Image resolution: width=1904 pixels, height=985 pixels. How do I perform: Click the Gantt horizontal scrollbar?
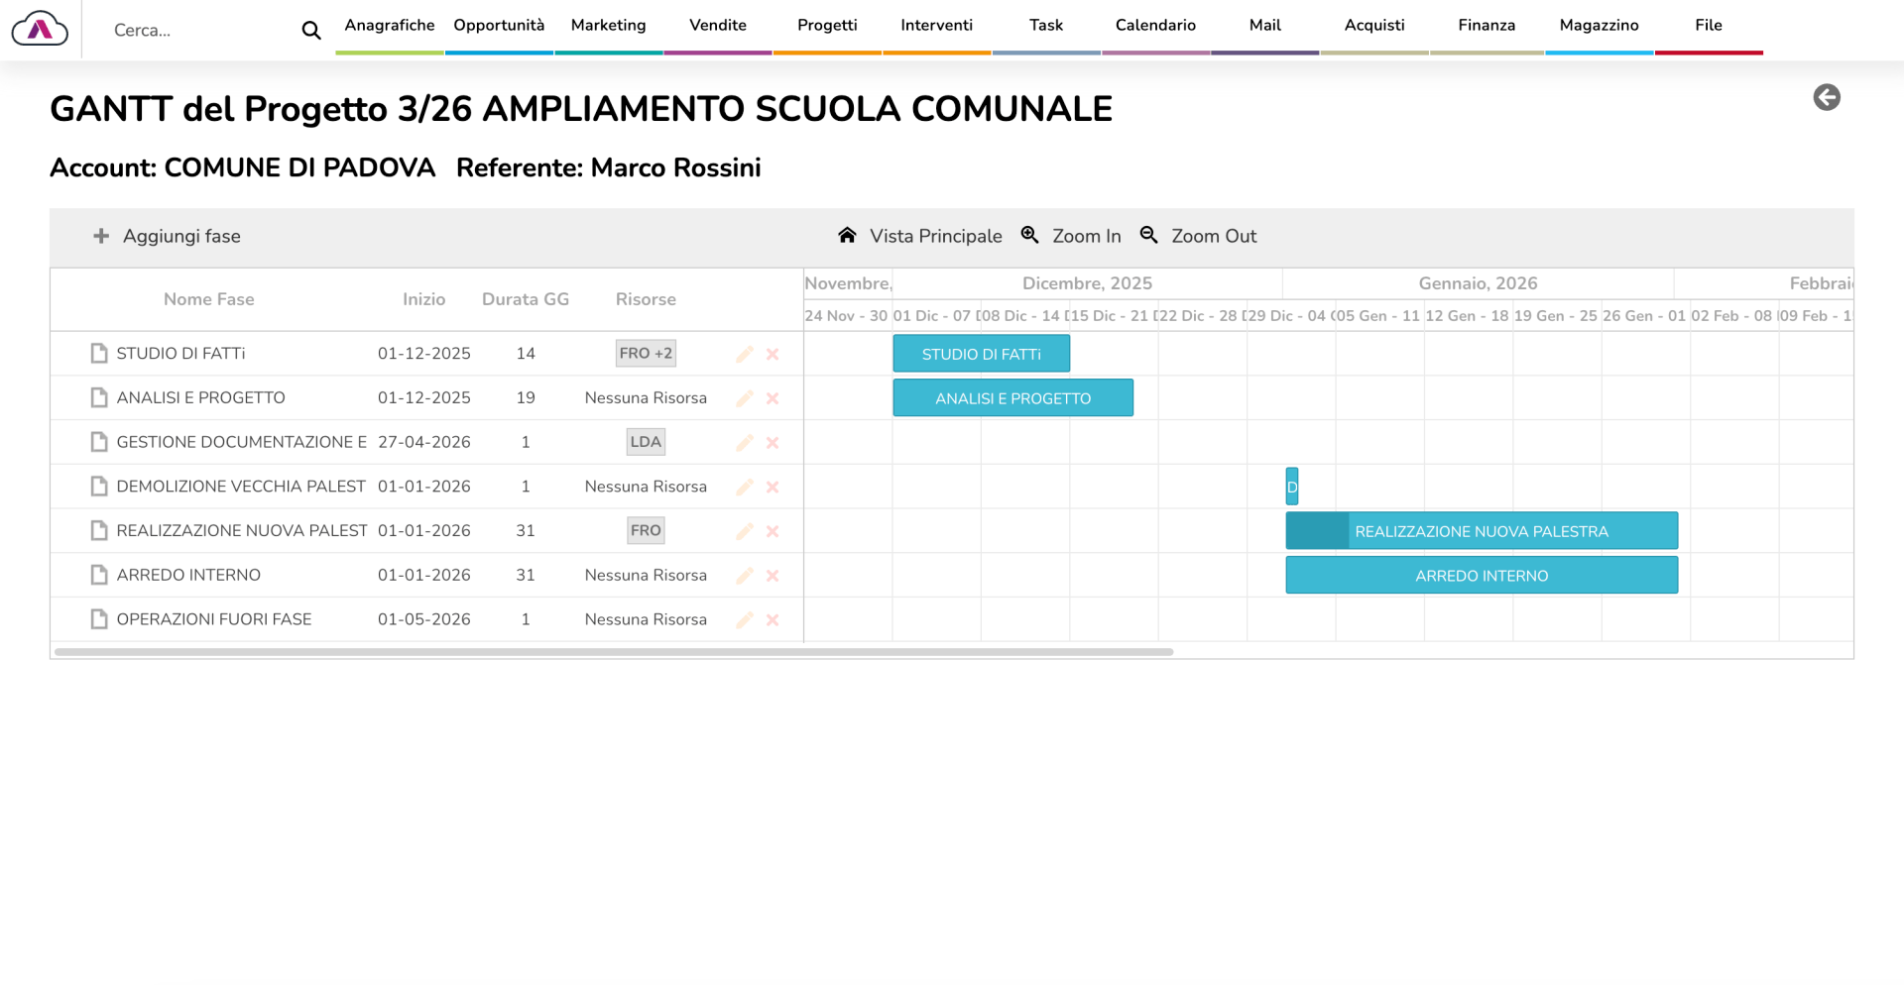click(614, 652)
